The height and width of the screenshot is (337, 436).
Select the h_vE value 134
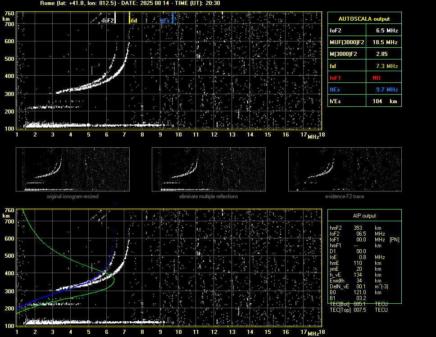358,275
